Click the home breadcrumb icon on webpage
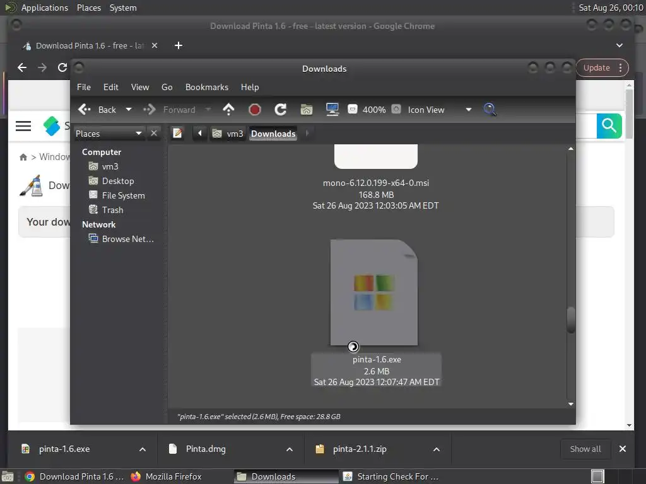The height and width of the screenshot is (484, 646). tap(23, 157)
